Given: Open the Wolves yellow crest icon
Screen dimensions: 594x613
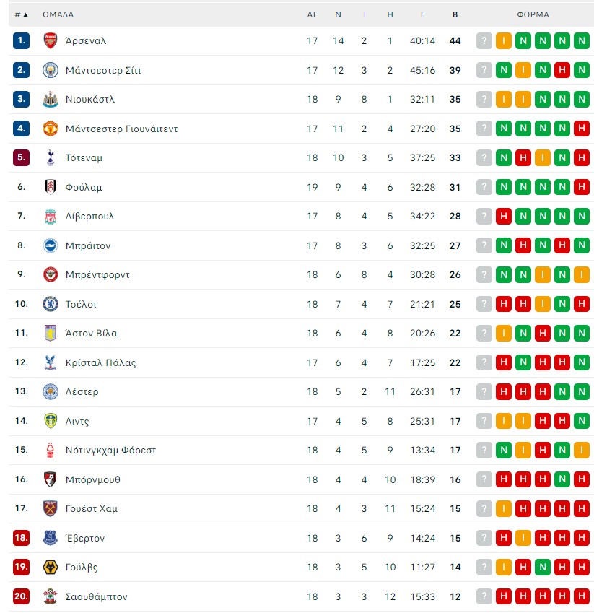Looking at the screenshot, I should [x=50, y=568].
